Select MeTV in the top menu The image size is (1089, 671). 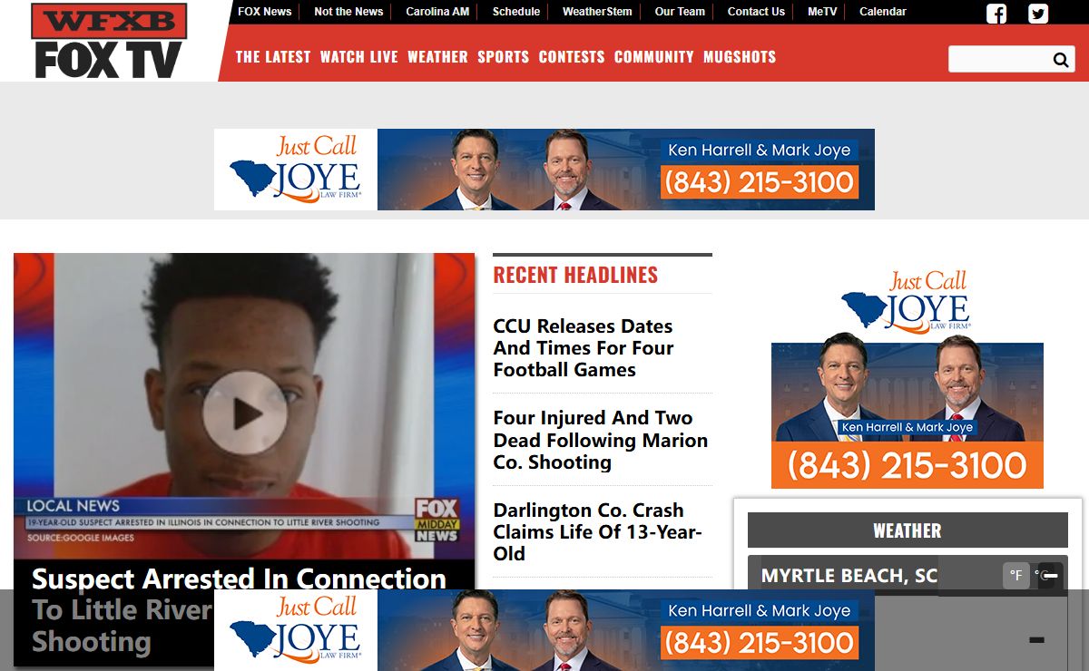click(x=822, y=12)
